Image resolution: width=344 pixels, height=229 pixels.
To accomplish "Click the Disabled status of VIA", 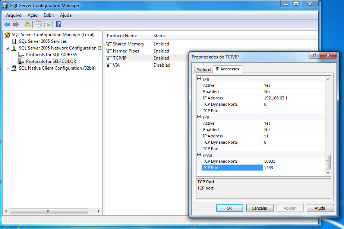I will 162,65.
